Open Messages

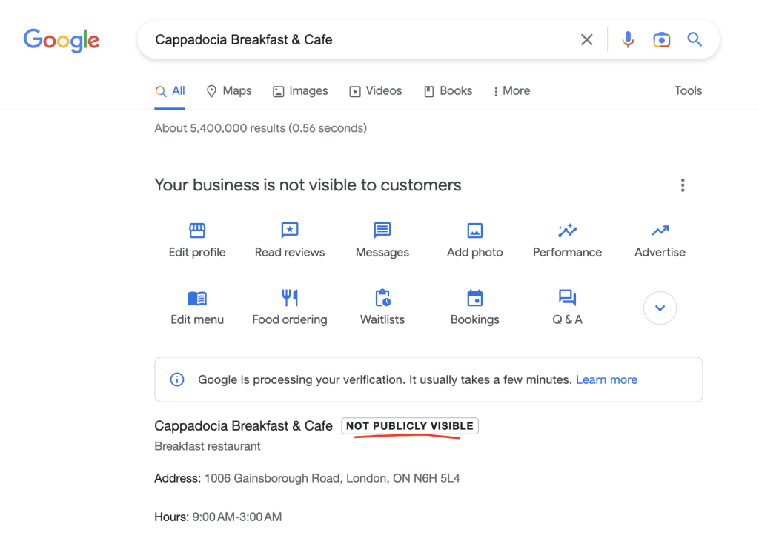click(382, 241)
